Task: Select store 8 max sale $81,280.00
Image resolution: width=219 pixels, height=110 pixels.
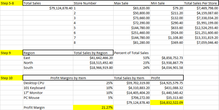Action: (x=132, y=42)
